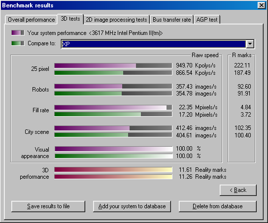Viewport: 268px width, 223px height.
Task: Click the 4.84 R marks value
Action: click(x=246, y=107)
